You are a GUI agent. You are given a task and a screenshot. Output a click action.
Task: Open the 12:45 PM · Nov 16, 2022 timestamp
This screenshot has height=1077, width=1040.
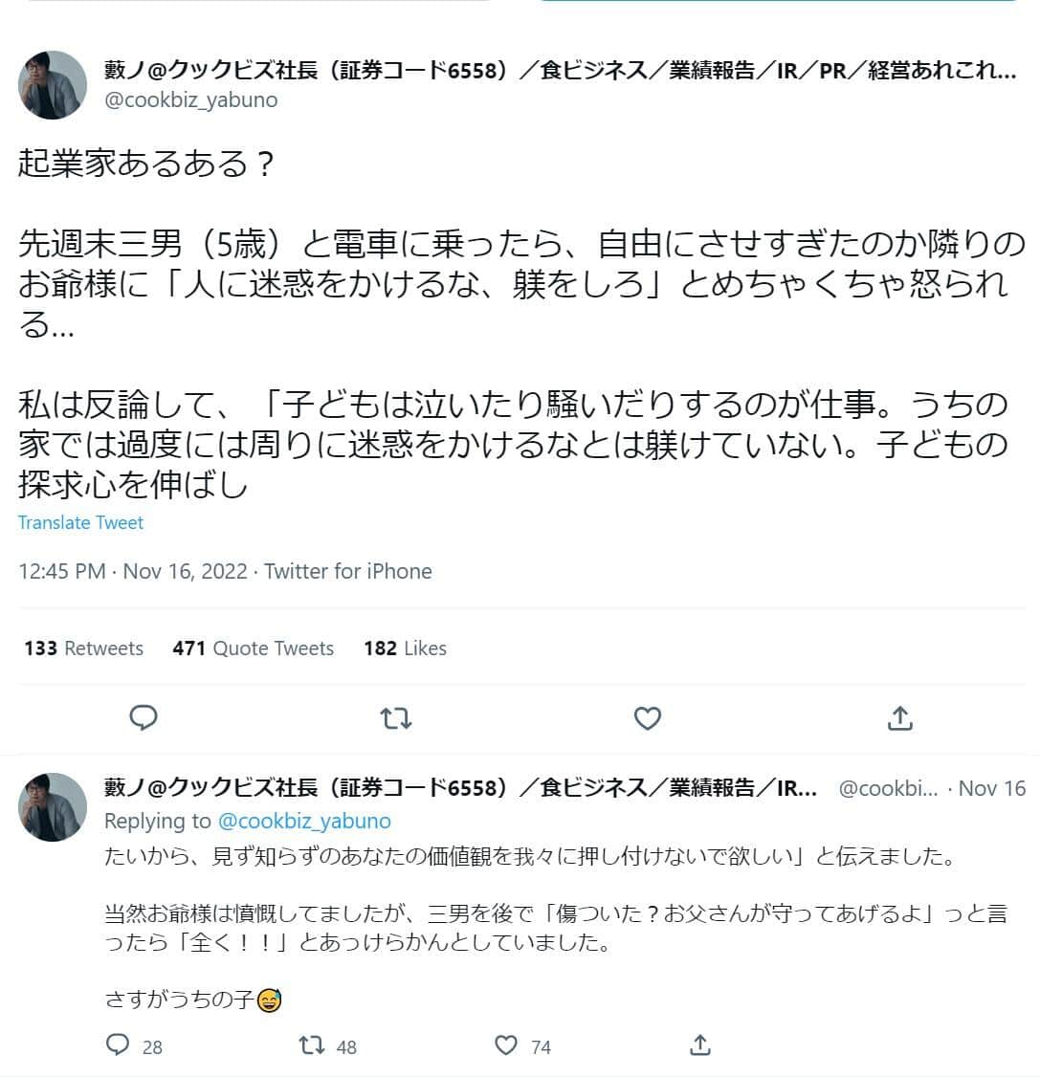click(x=133, y=572)
